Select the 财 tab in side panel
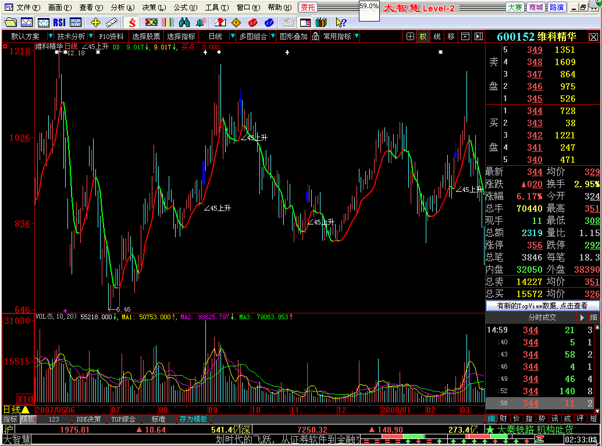 click(503, 419)
